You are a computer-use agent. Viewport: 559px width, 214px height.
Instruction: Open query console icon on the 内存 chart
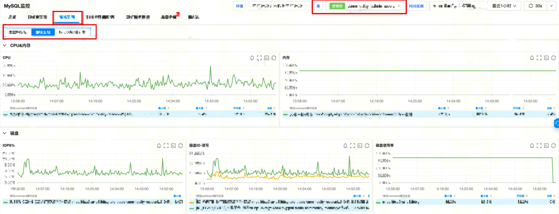(x=547, y=58)
